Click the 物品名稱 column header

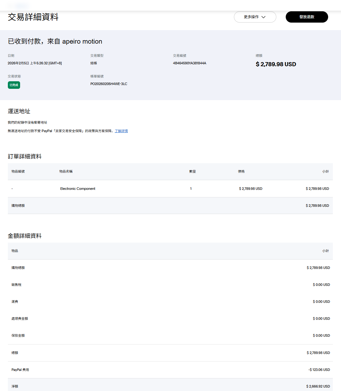(66, 171)
